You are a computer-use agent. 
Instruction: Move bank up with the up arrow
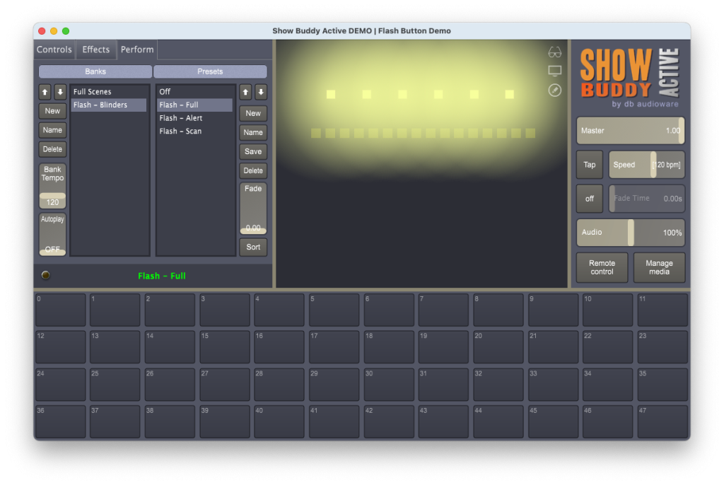(45, 92)
